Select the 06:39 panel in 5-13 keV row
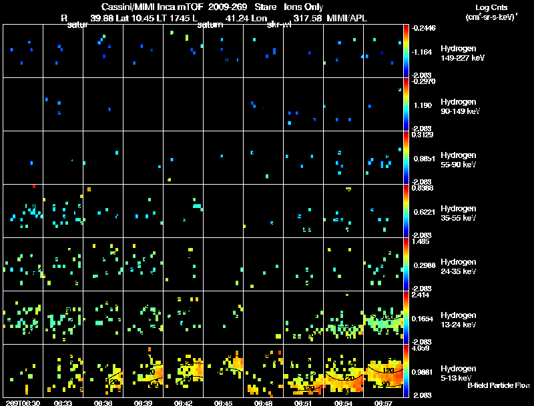Viewport: 534px width, 406px height. point(143,371)
